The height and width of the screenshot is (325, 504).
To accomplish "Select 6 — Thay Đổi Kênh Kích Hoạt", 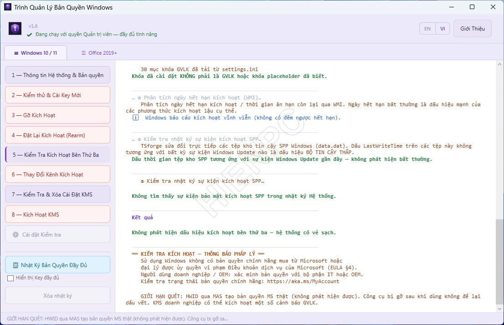I will click(x=57, y=174).
